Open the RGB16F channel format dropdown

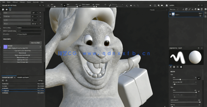tap(35, 24)
